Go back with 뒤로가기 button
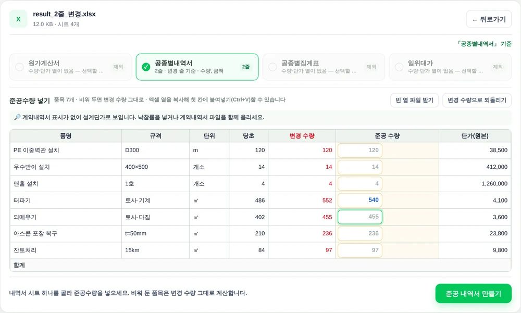 pos(489,19)
